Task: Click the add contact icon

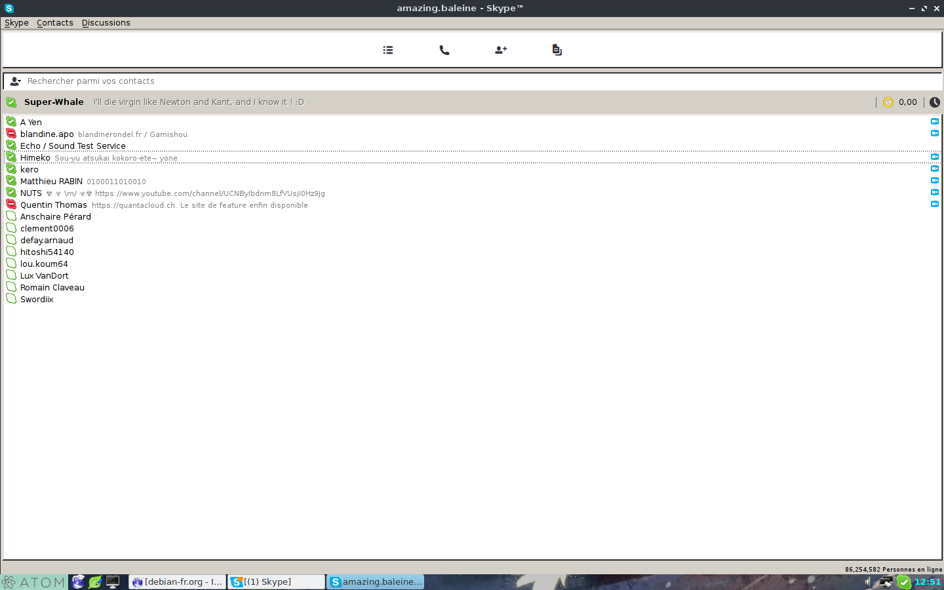Action: tap(501, 50)
